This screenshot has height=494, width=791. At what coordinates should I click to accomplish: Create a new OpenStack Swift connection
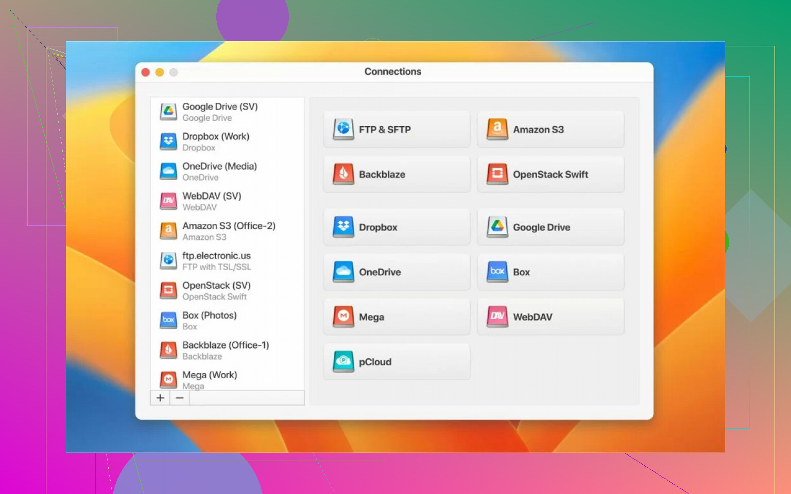tap(551, 174)
